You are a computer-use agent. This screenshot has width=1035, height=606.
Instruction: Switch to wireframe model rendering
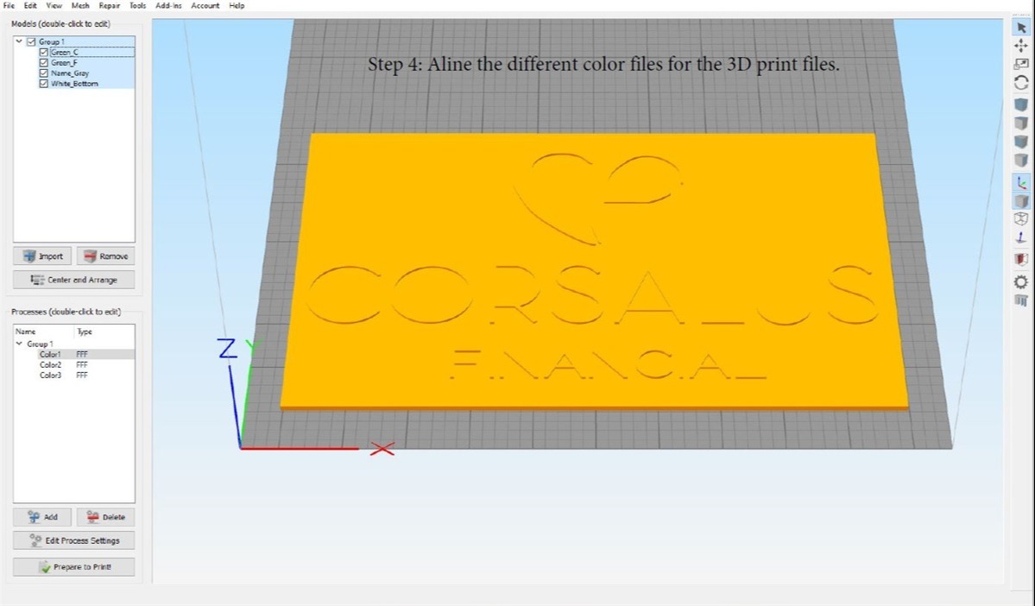tap(1022, 219)
